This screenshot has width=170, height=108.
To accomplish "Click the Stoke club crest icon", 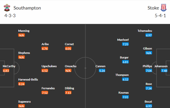I will [164, 8].
